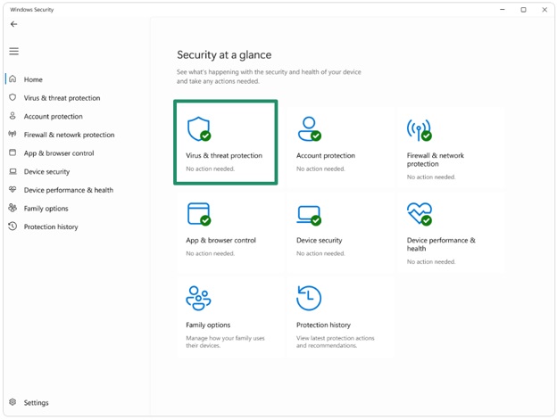This screenshot has width=557, height=420.
Task: Go to Home in the sidebar
Action: click(33, 79)
